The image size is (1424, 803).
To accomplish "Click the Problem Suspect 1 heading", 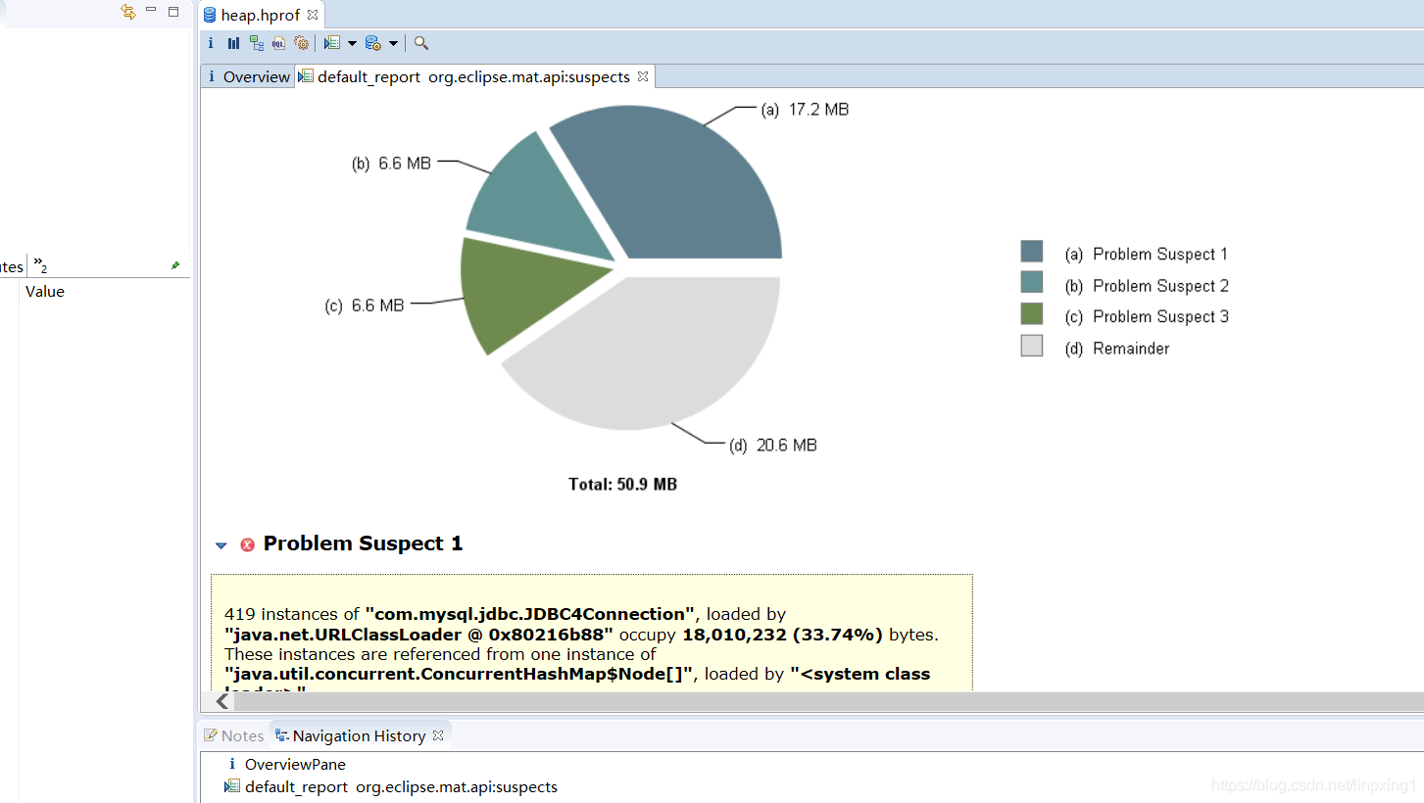I will [363, 543].
